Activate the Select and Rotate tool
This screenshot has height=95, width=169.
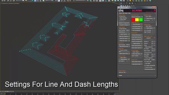[38, 1]
